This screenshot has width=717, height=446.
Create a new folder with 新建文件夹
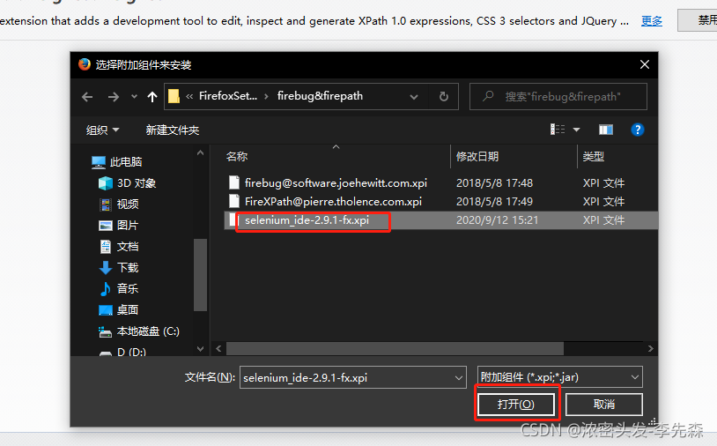click(x=173, y=130)
